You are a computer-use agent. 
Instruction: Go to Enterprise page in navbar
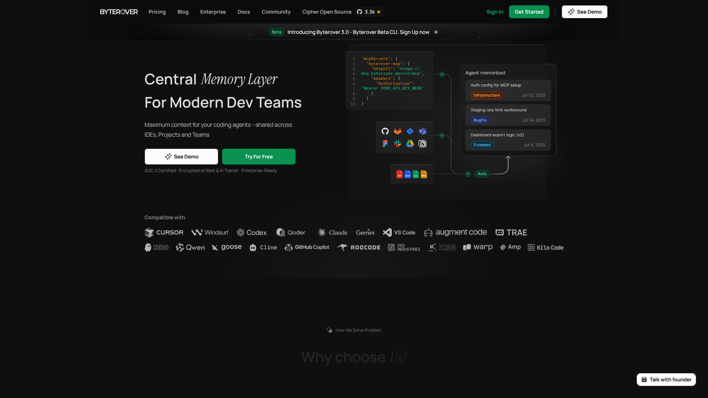[213, 12]
